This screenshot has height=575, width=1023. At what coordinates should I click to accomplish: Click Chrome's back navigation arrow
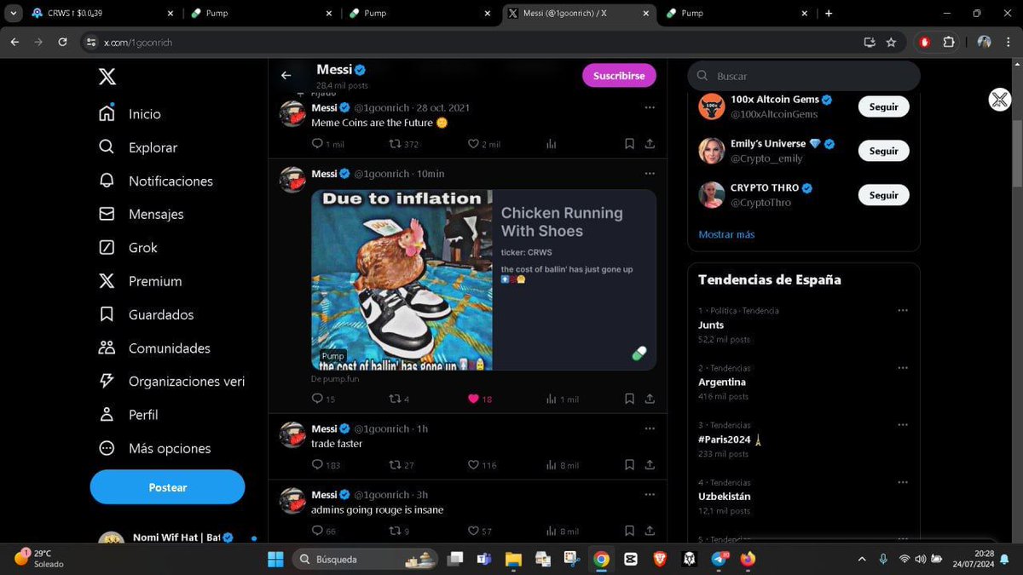point(14,42)
